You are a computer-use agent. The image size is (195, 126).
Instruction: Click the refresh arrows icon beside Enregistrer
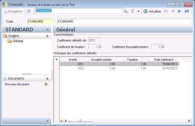pos(29,11)
